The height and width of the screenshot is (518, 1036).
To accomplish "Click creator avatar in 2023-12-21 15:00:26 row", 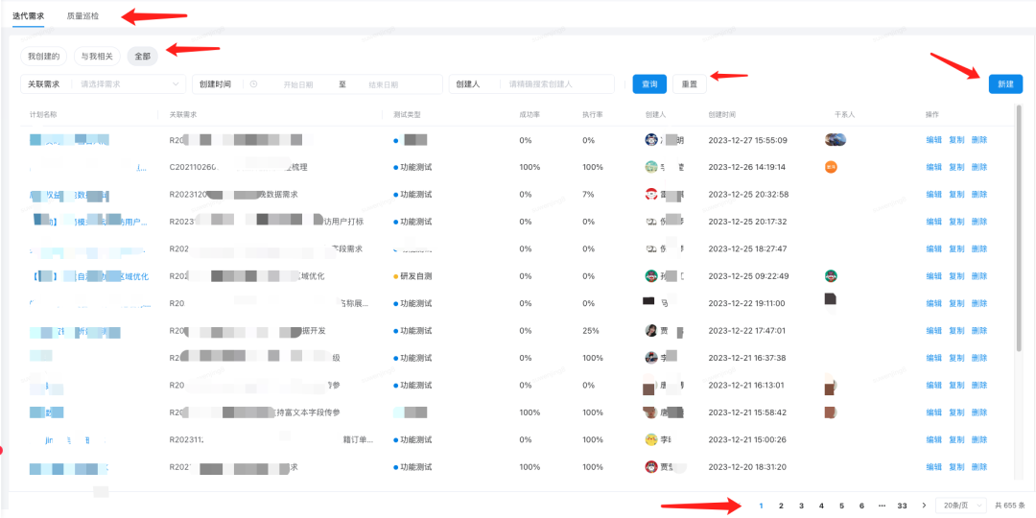I will pos(651,439).
